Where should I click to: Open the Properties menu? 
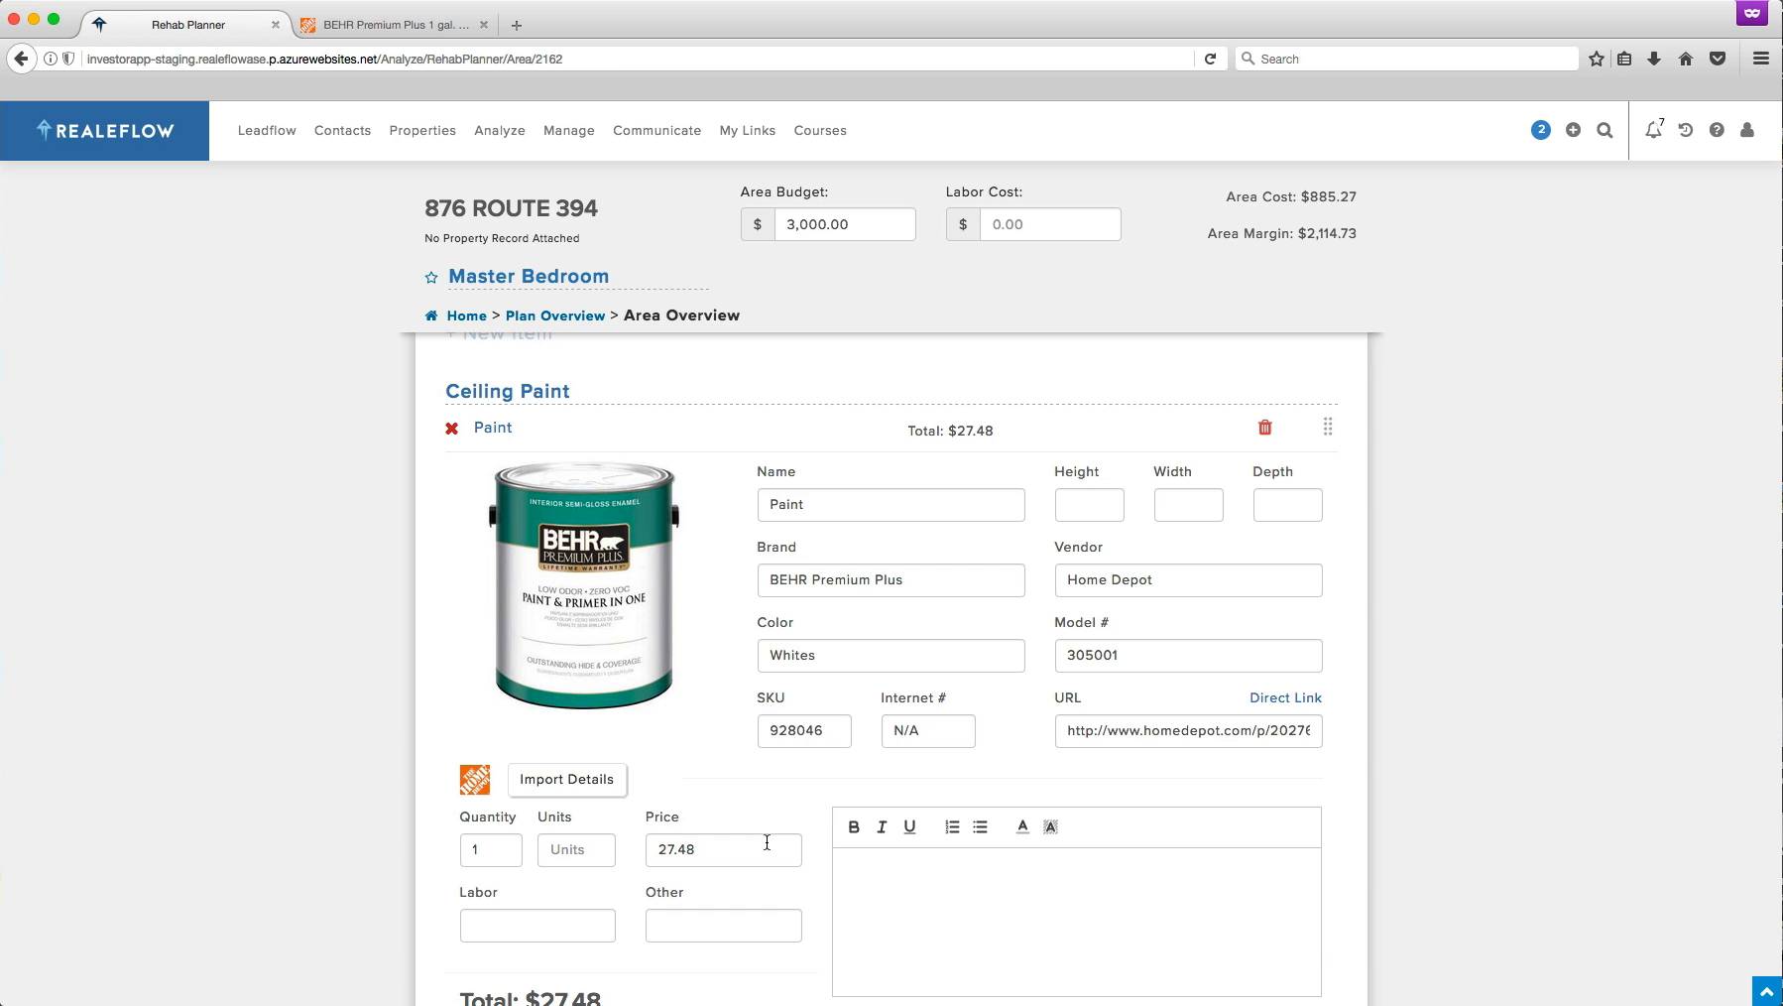(x=422, y=130)
